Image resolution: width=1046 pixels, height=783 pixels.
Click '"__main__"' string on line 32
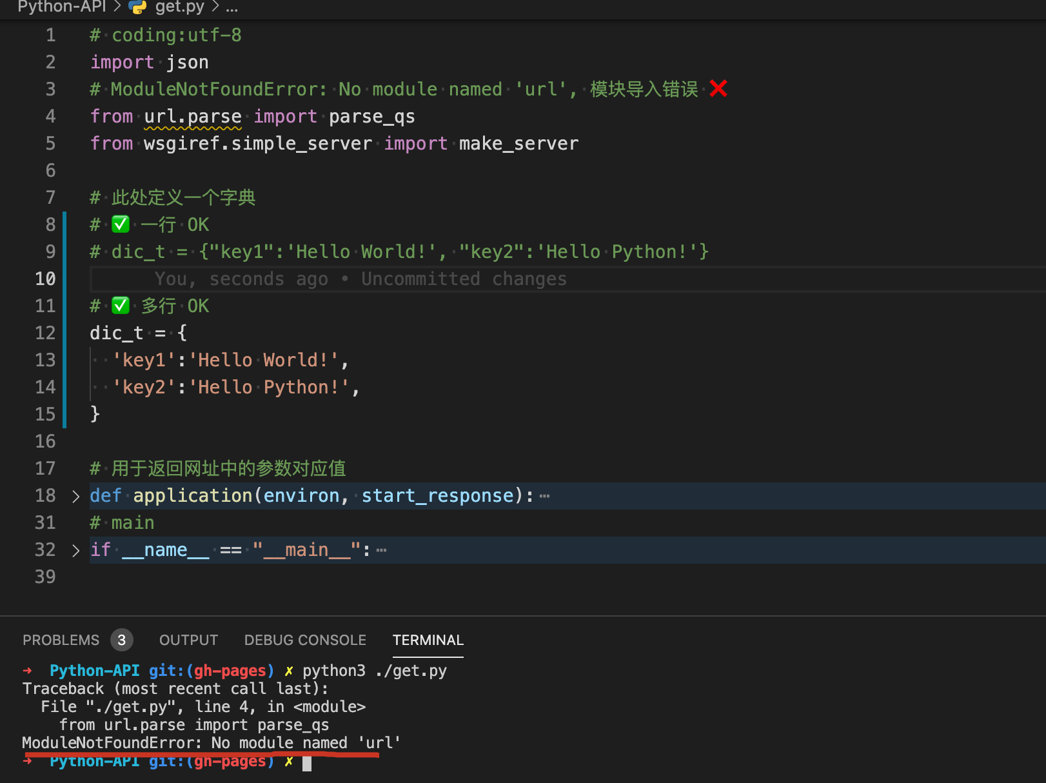pos(307,550)
